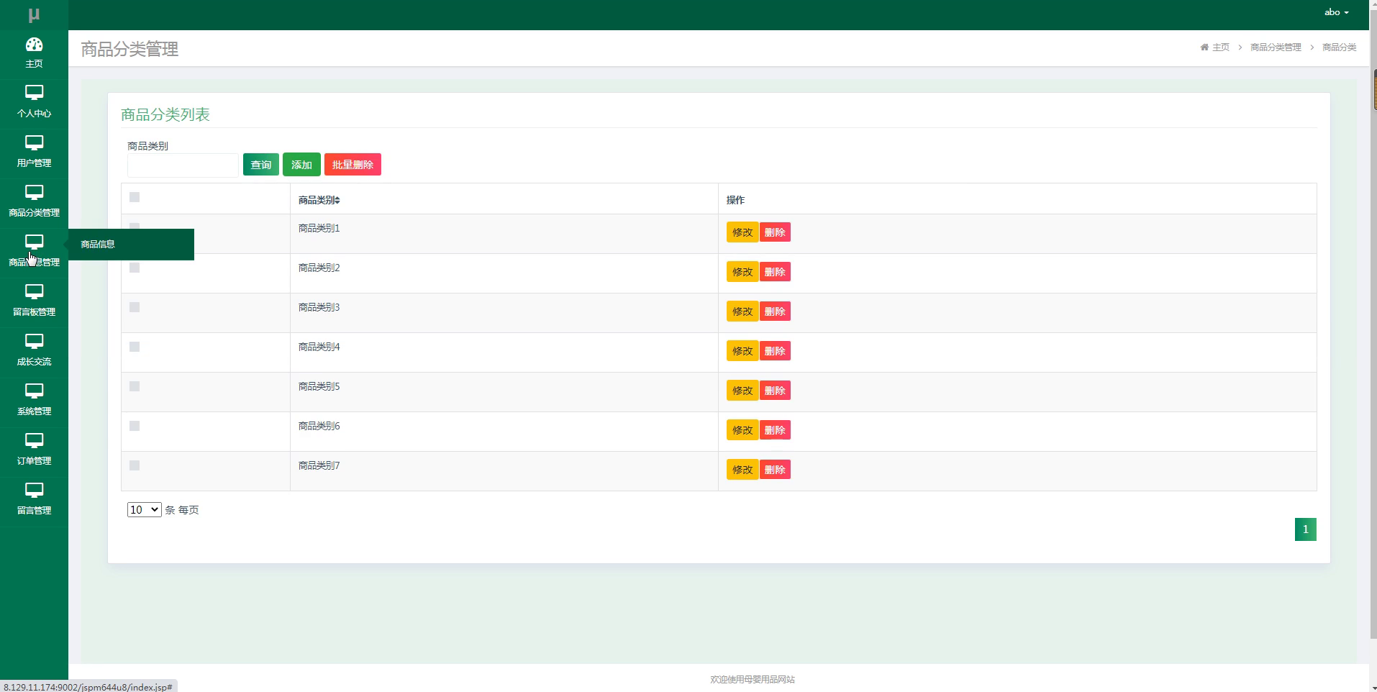Screen dimensions: 1377x692
Task: Click the home icon in breadcrumb
Action: click(1204, 47)
